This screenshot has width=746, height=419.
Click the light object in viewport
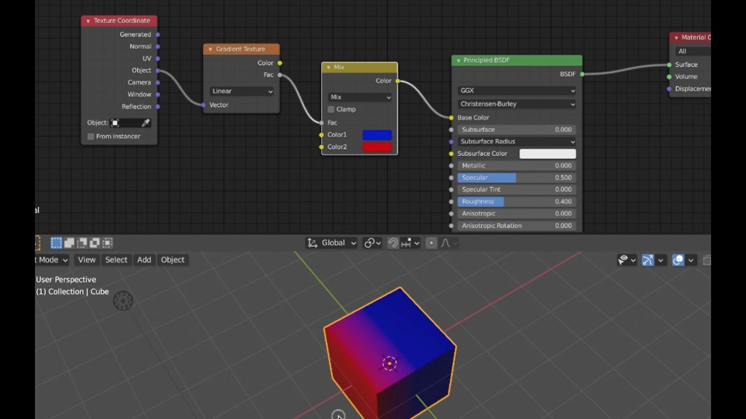(123, 301)
